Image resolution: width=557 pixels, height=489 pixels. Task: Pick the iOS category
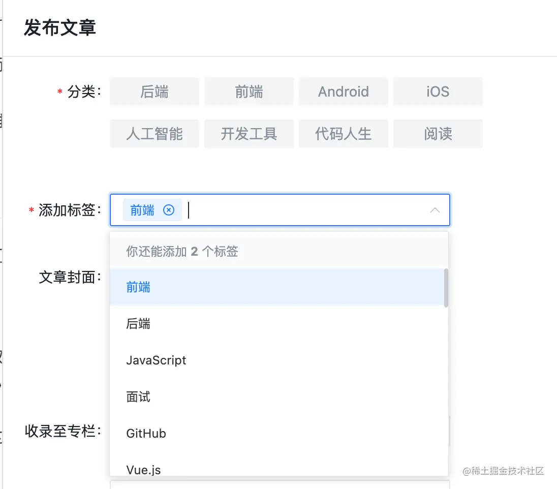pos(438,91)
